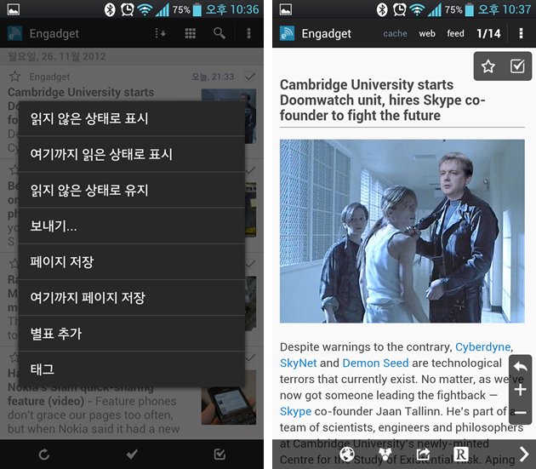Viewport: 536px width, 469px height.
Task: Star the Cambridge University list item
Action: pyautogui.click(x=14, y=76)
